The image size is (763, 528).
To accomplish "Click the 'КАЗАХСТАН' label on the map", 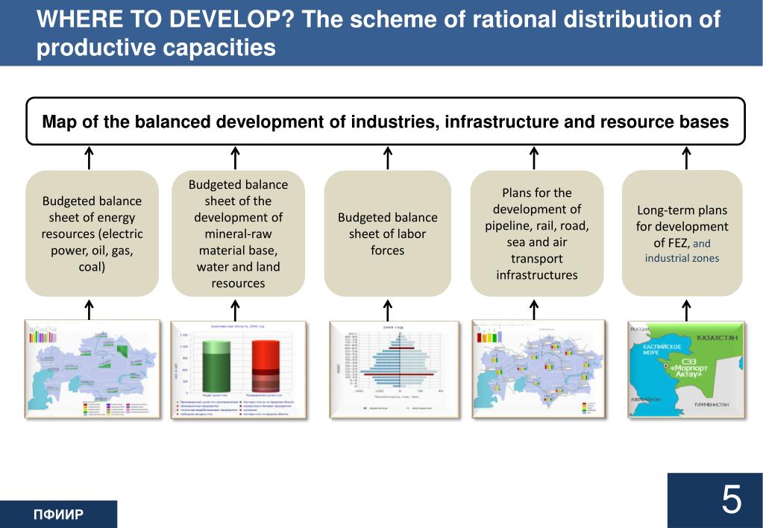I will click(717, 338).
